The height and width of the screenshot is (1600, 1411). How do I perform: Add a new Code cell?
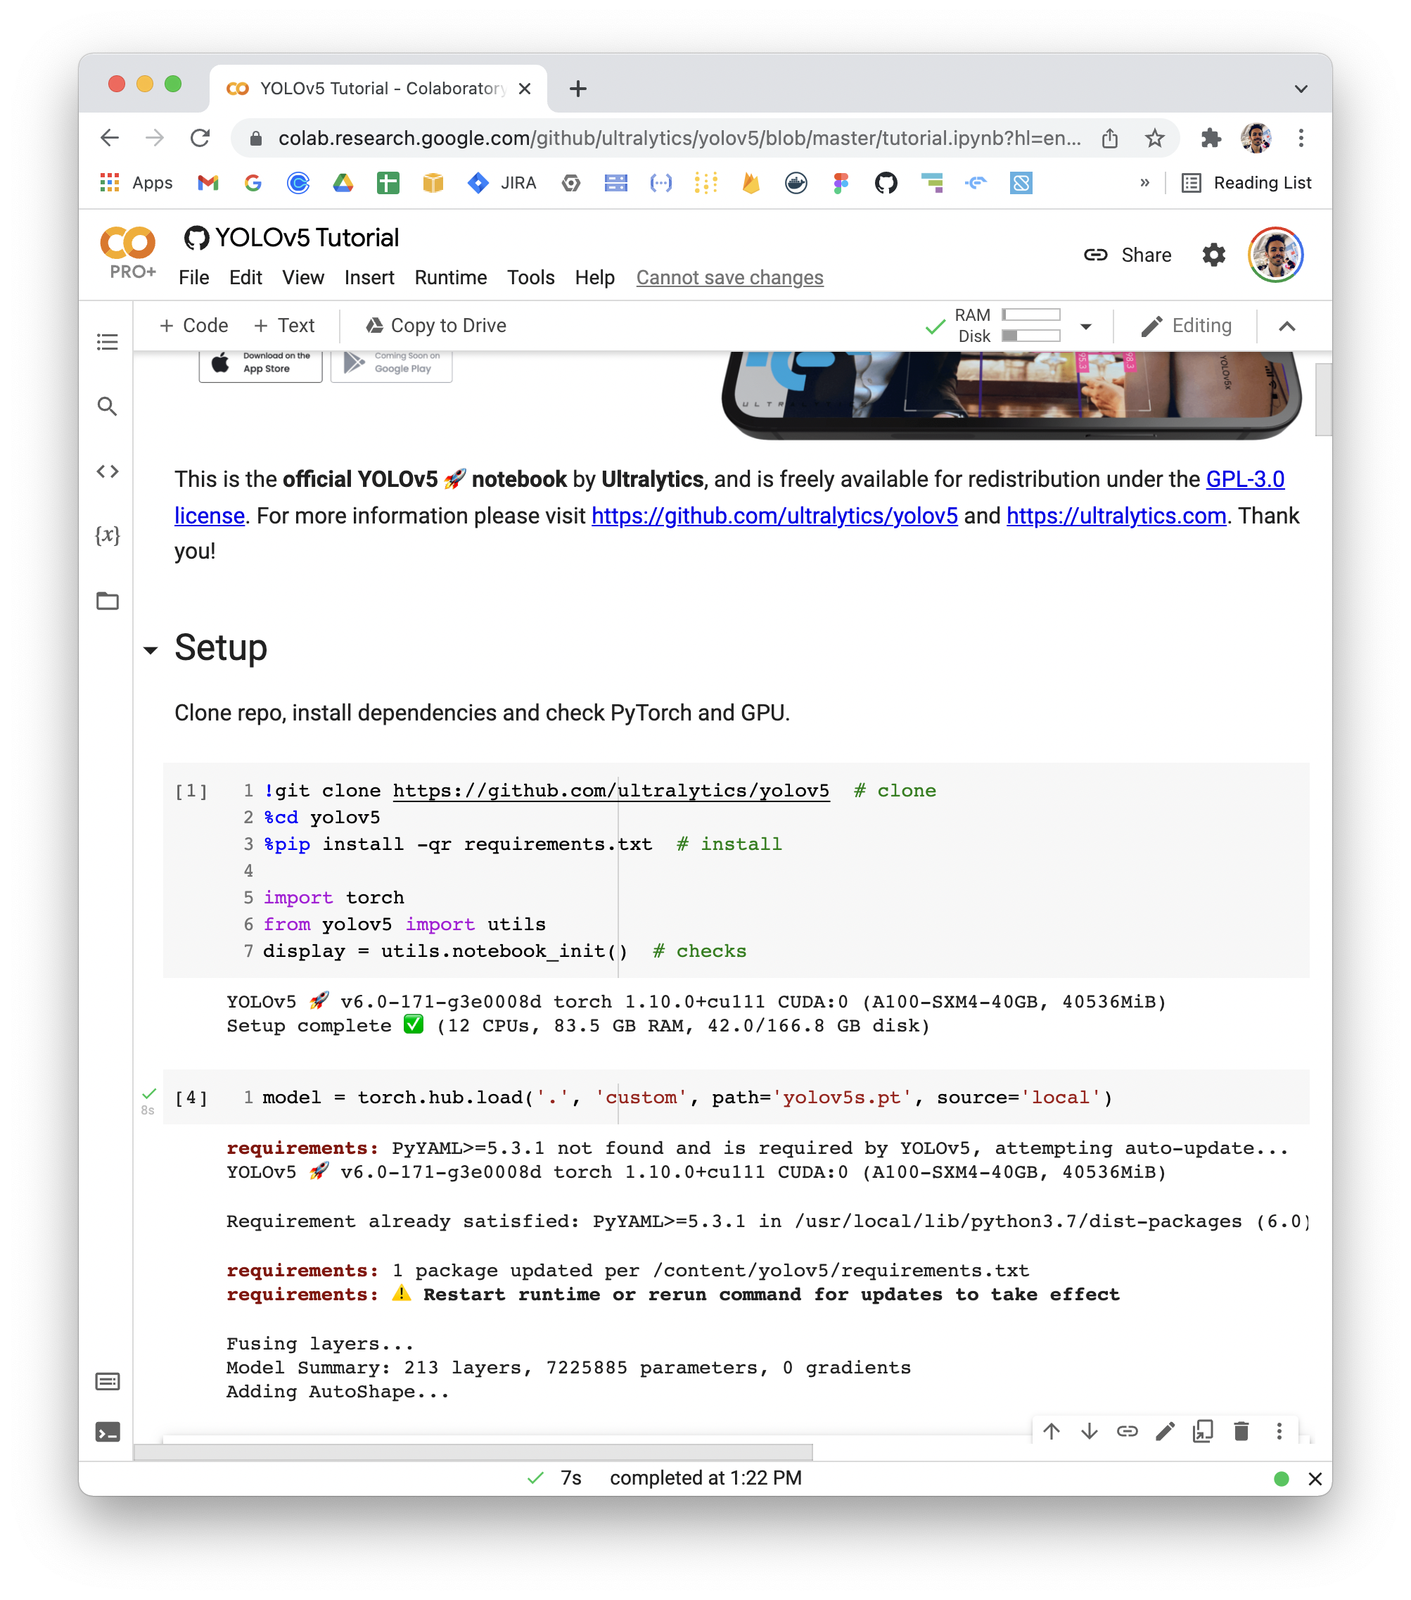pos(193,325)
